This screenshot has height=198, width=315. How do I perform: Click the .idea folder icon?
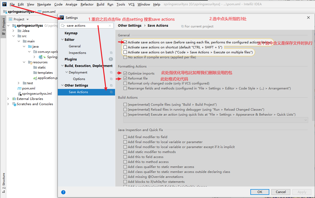click(19, 31)
